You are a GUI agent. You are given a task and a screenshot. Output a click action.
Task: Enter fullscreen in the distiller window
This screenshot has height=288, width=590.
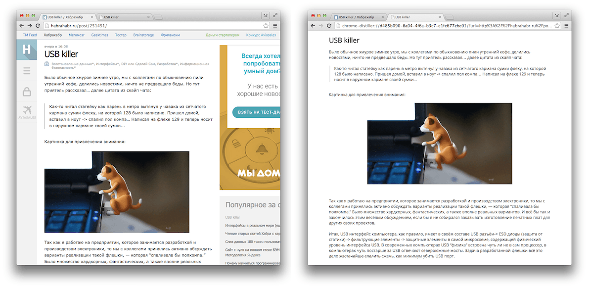click(x=567, y=15)
